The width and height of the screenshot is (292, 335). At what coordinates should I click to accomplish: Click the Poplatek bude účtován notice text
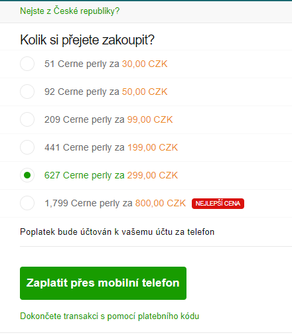(x=117, y=232)
